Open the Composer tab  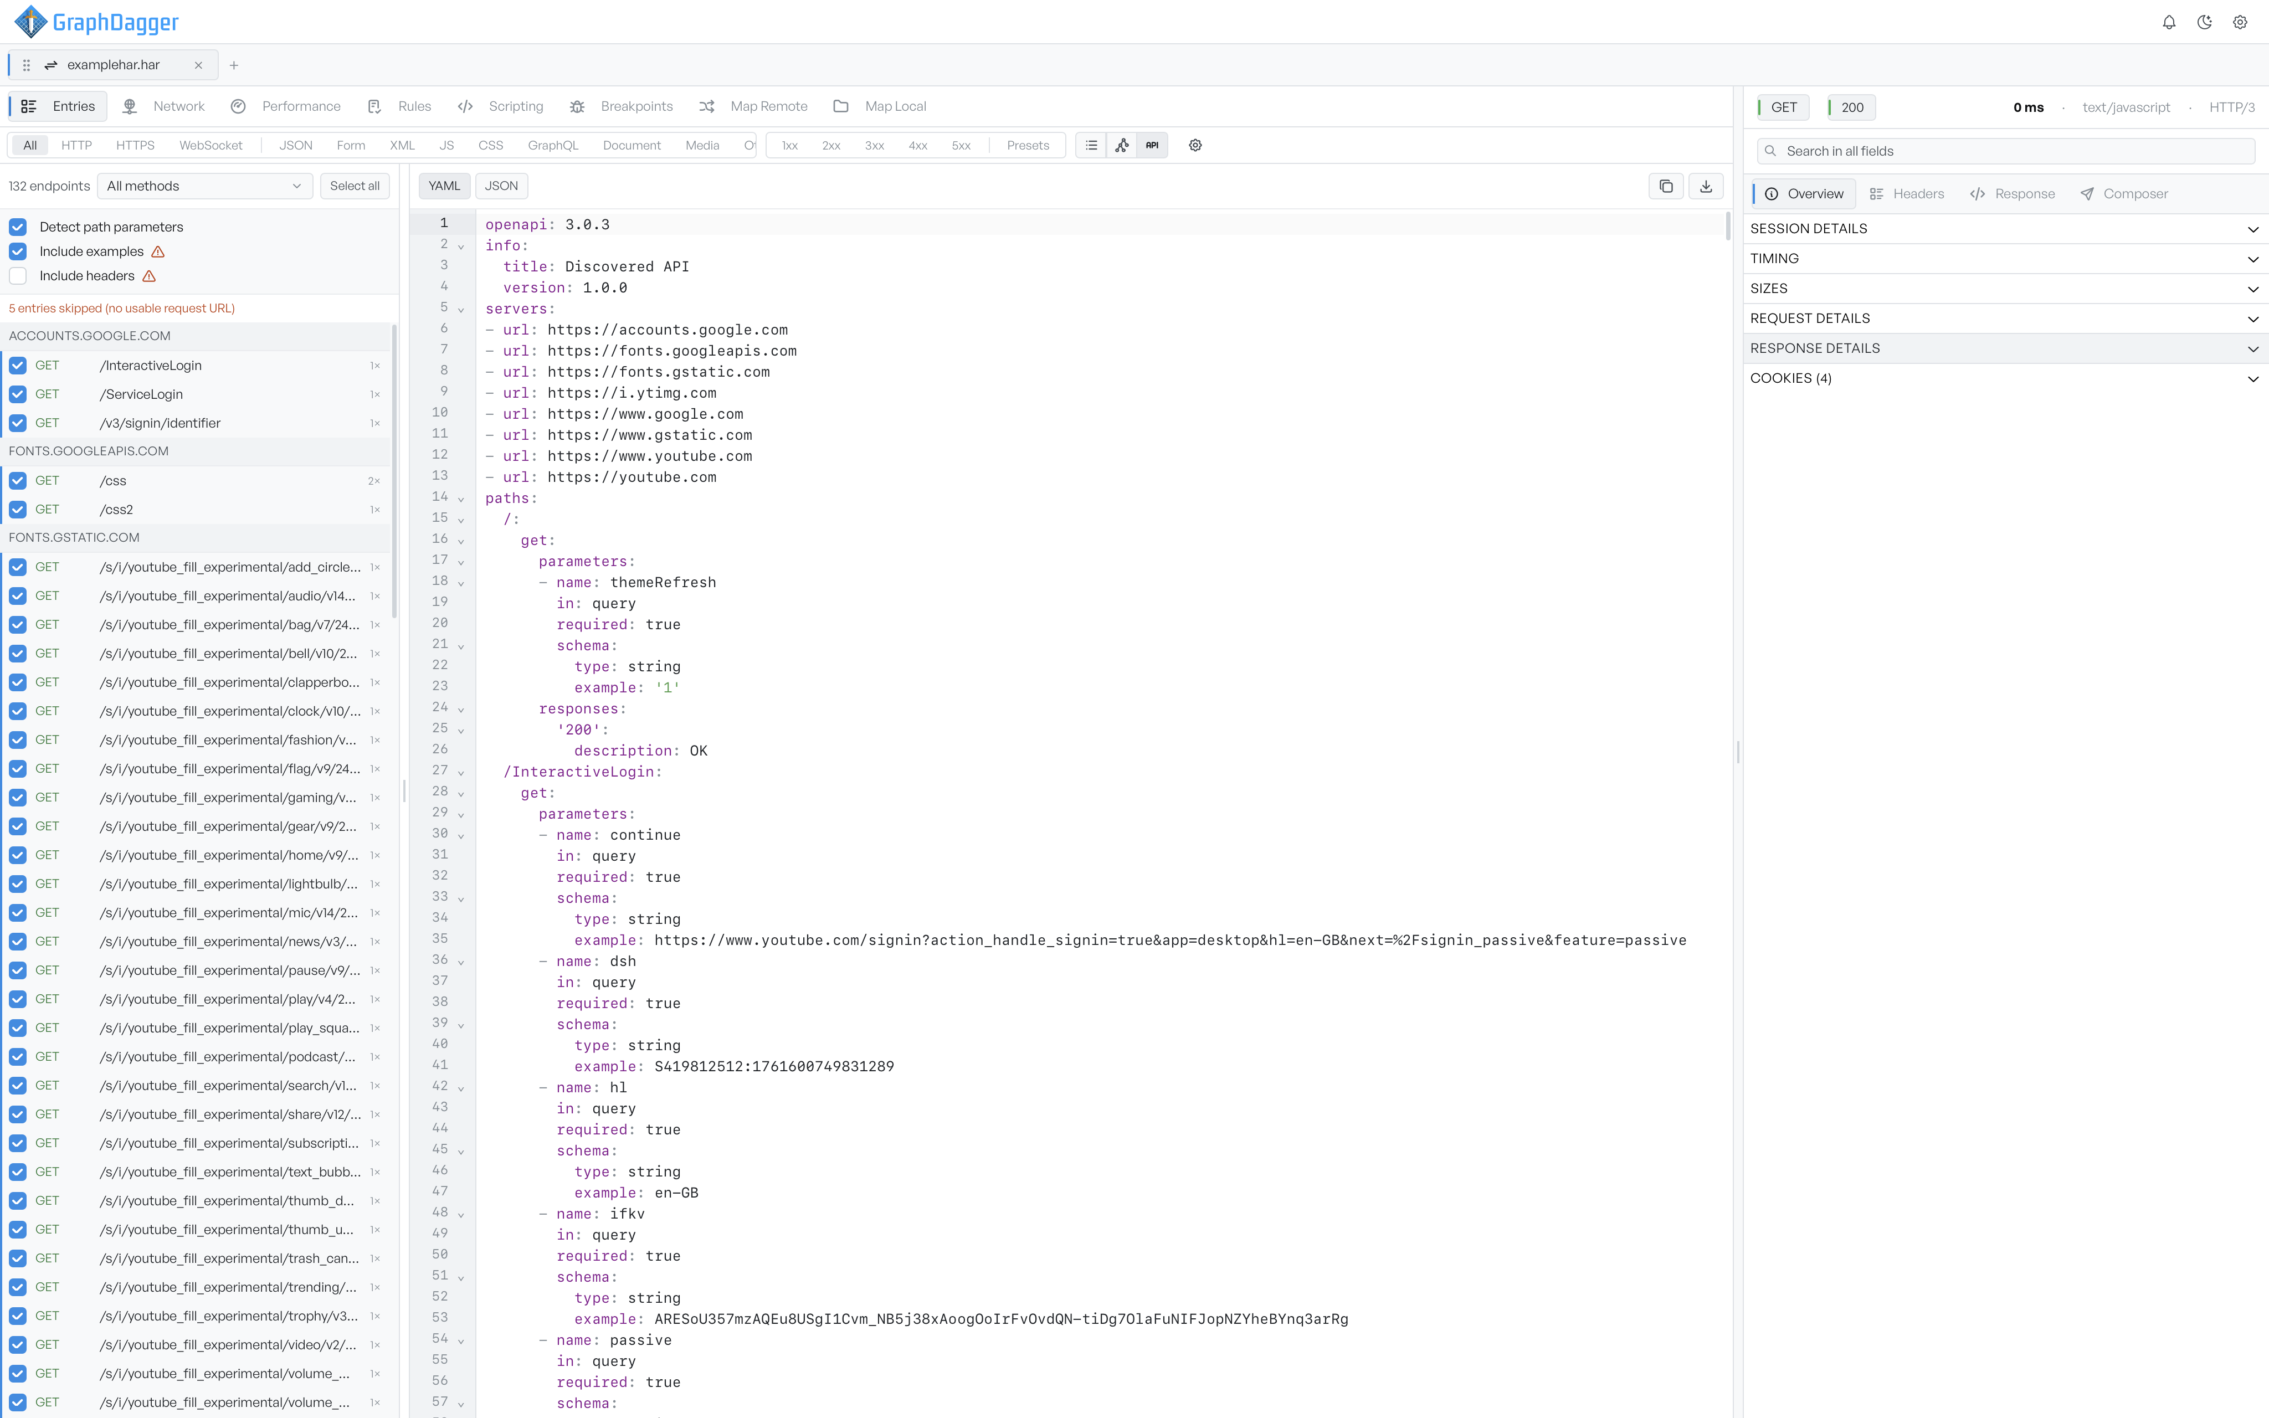click(2124, 194)
